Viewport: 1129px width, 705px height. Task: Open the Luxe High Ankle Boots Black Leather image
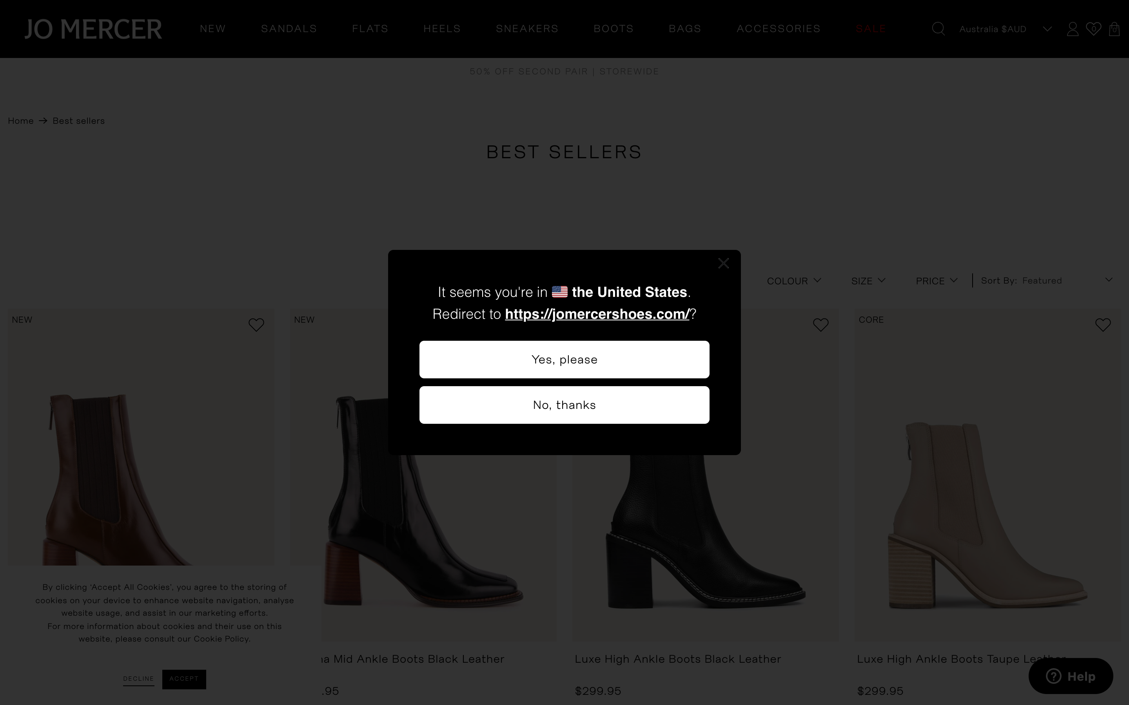(705, 546)
